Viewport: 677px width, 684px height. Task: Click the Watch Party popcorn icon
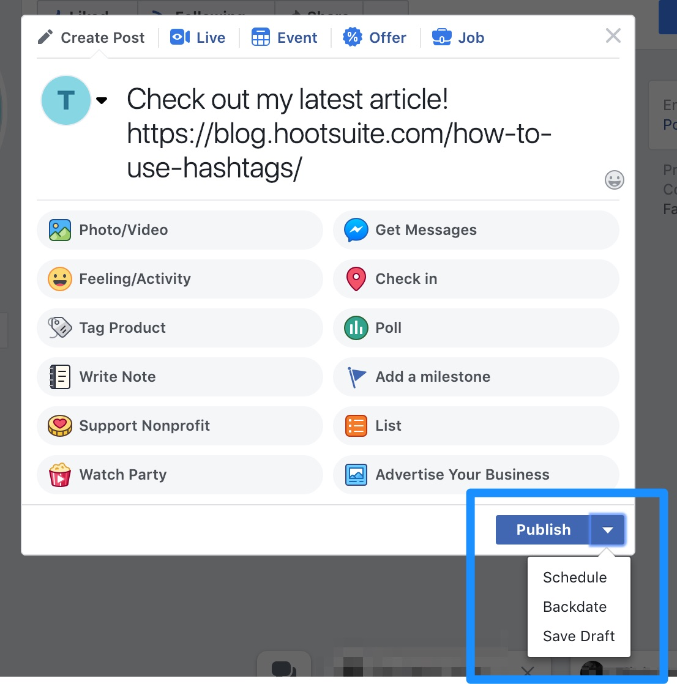60,475
